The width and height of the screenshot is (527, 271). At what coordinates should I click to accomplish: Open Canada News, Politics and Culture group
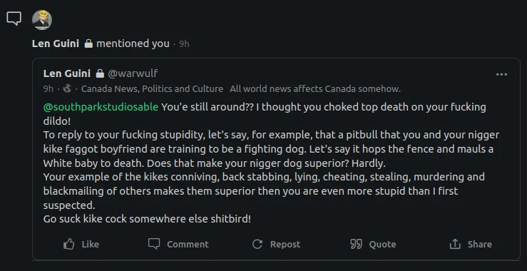pyautogui.click(x=152, y=89)
